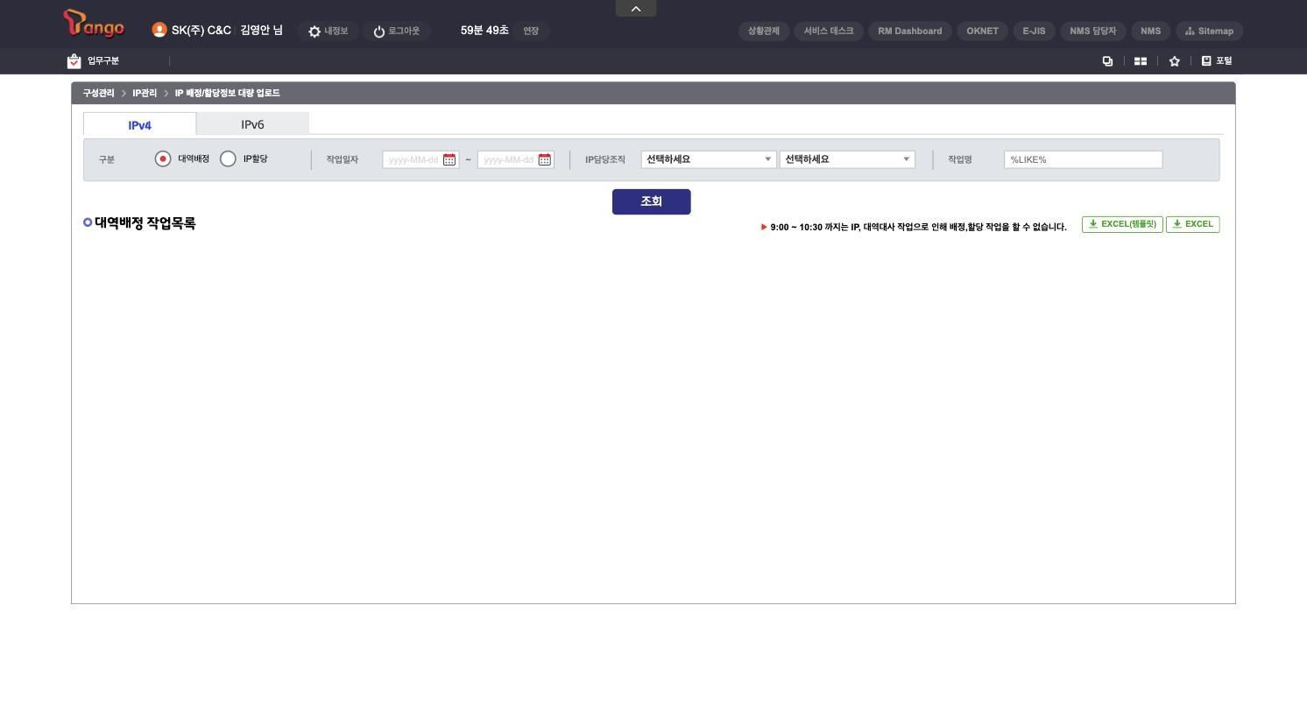Open the Sitemap
This screenshot has height=711, width=1307.
[x=1209, y=32]
